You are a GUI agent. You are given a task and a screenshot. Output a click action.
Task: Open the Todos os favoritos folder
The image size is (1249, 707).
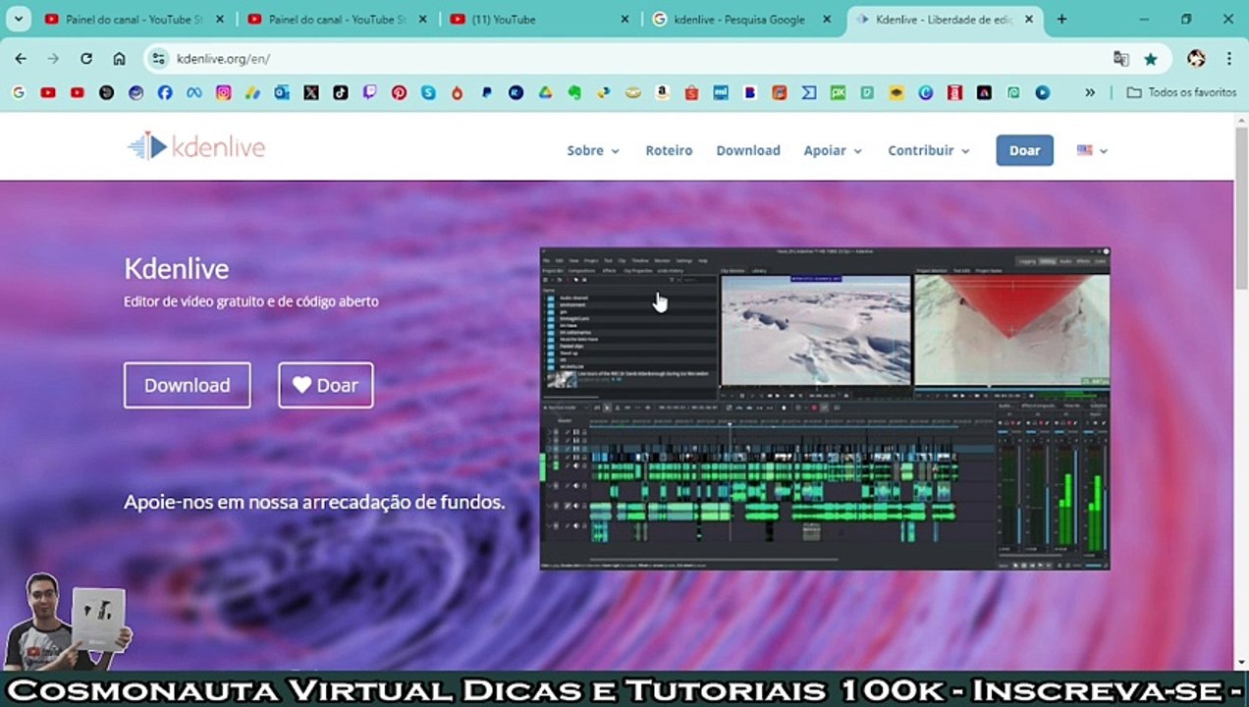coord(1181,92)
